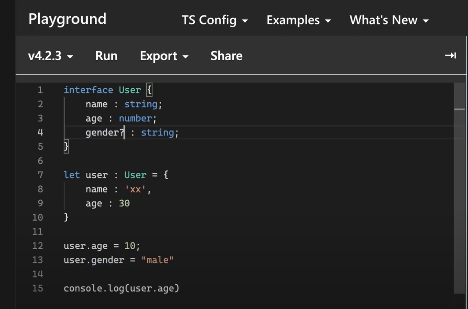The width and height of the screenshot is (468, 309).
Task: Open the What's New dropdown
Action: click(389, 20)
